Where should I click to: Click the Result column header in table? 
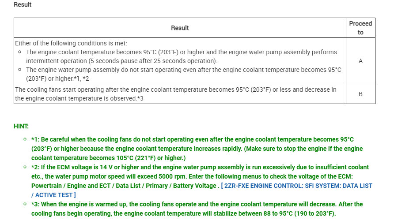[x=180, y=28]
